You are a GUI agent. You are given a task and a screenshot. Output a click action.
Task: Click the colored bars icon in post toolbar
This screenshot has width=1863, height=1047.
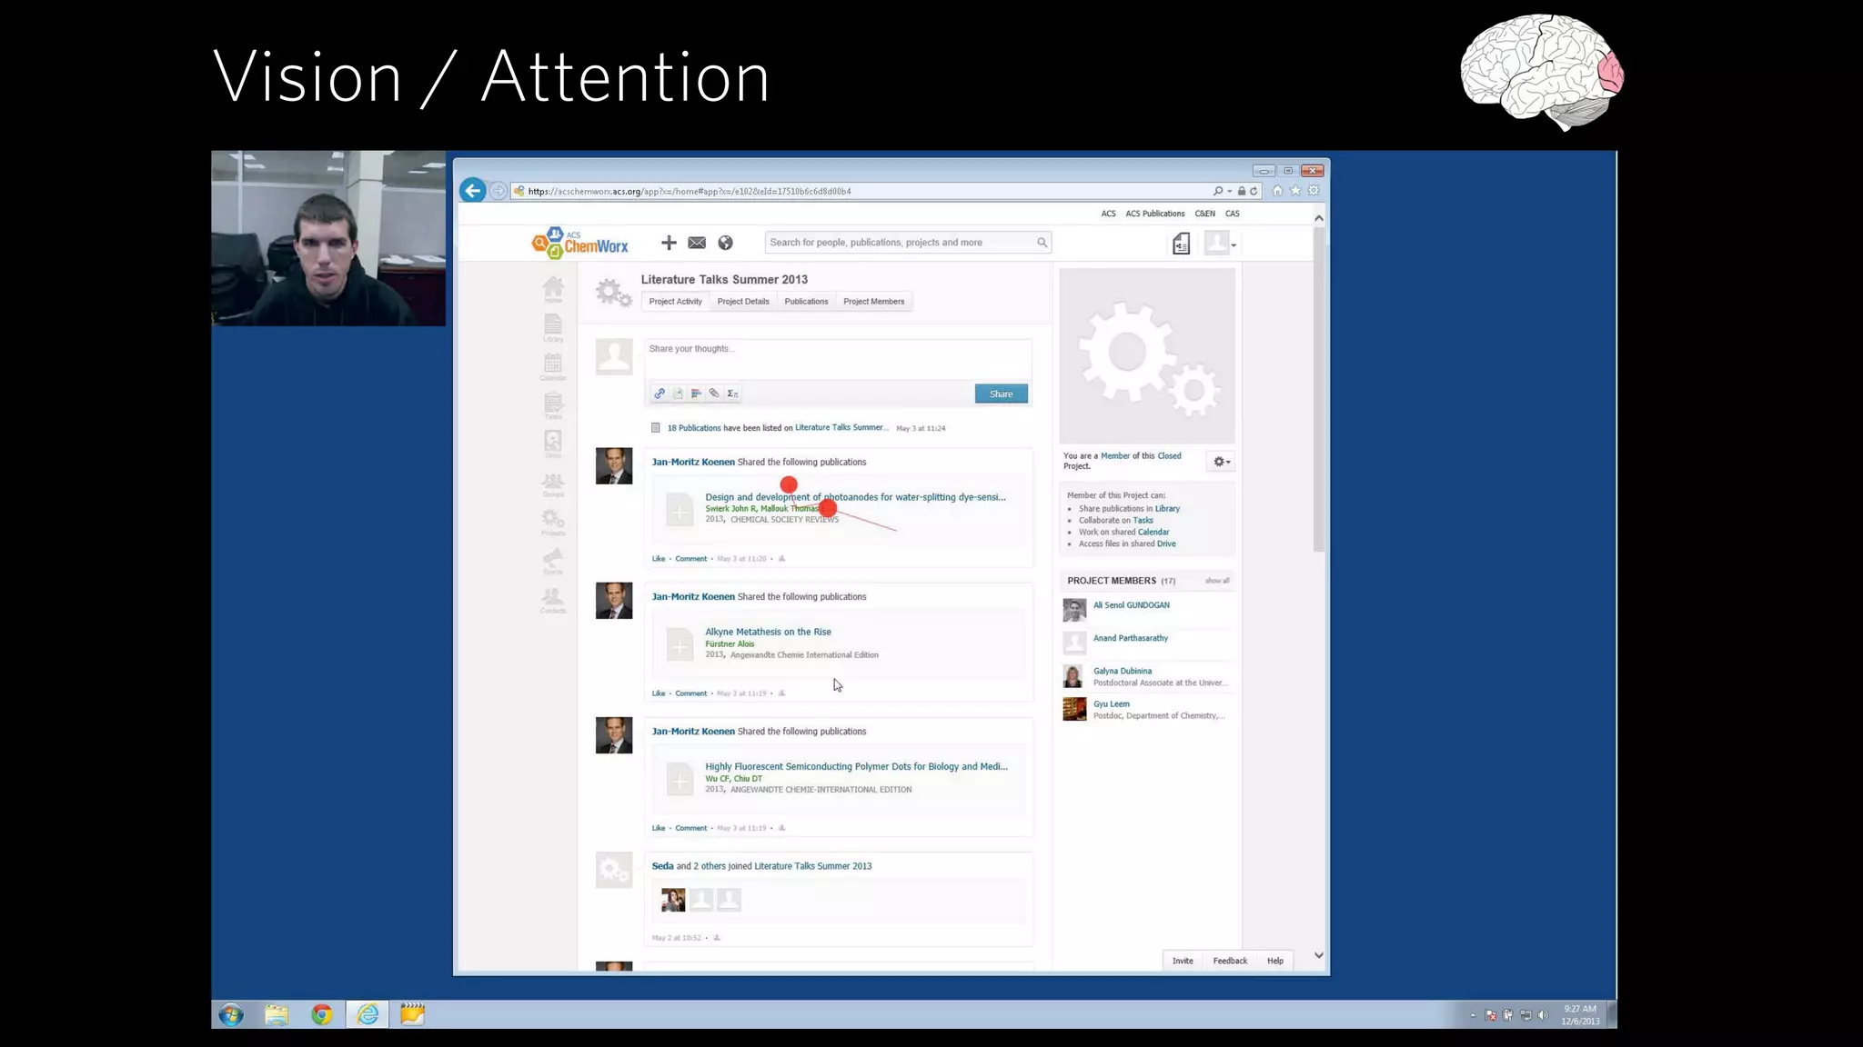point(696,394)
